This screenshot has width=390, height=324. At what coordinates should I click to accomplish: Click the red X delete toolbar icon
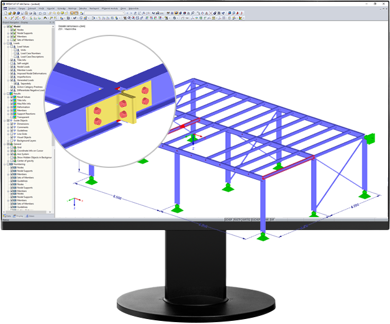click(211, 13)
